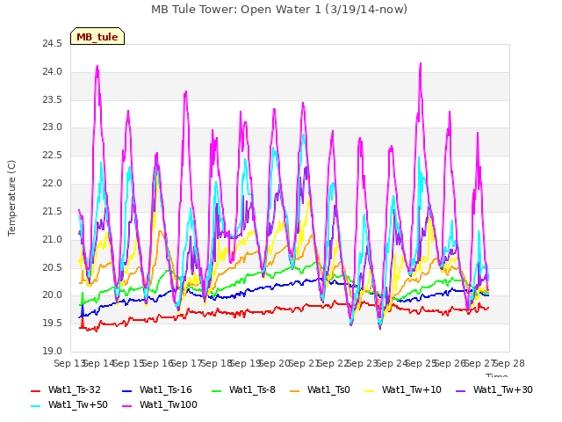
Task: Click the 22.0 y-axis tick label
Action: (52, 184)
